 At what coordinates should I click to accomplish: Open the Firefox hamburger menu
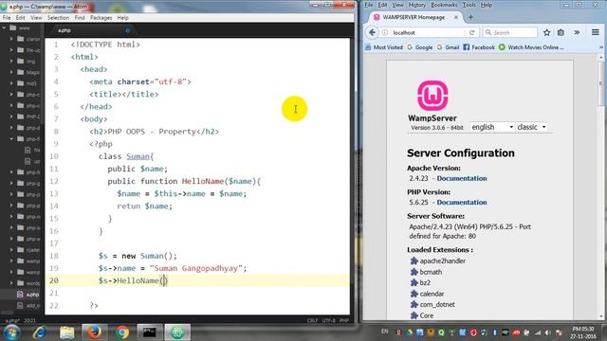coord(596,32)
